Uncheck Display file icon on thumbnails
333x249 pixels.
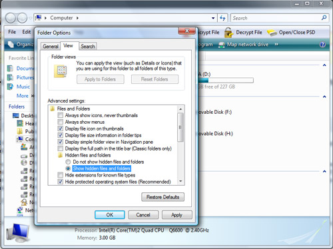coord(60,128)
